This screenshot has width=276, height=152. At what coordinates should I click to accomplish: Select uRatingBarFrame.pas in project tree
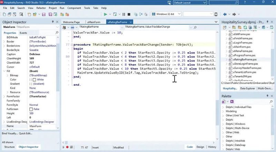tap(245, 60)
